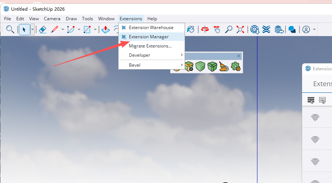Expand the Developer submenu
The height and width of the screenshot is (183, 332).
(x=151, y=55)
